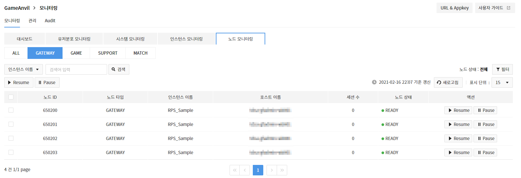Click node ID 650200 cell
This screenshot has height=178, width=521.
(x=50, y=110)
